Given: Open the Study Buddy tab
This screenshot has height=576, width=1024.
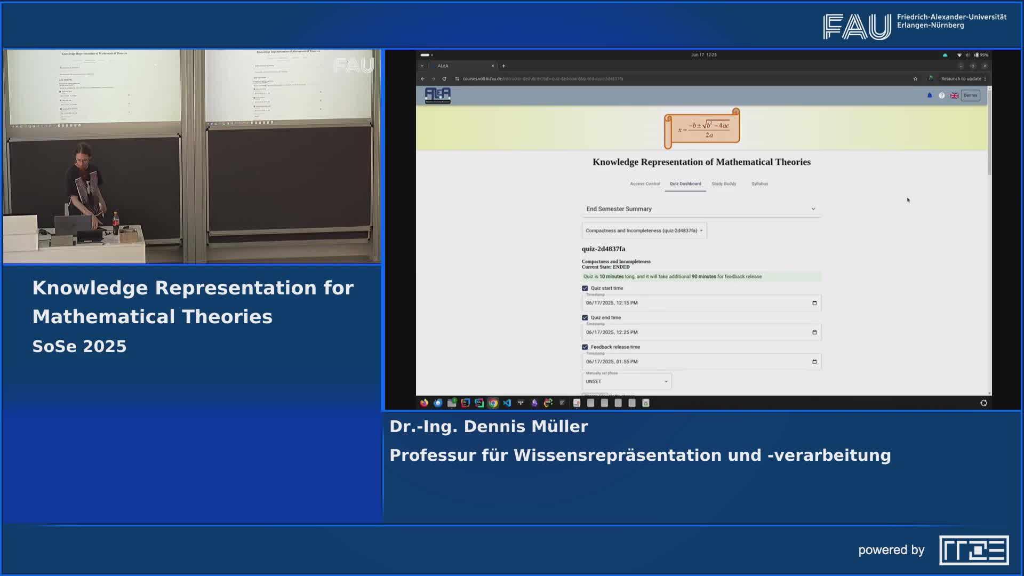Looking at the screenshot, I should coord(723,183).
